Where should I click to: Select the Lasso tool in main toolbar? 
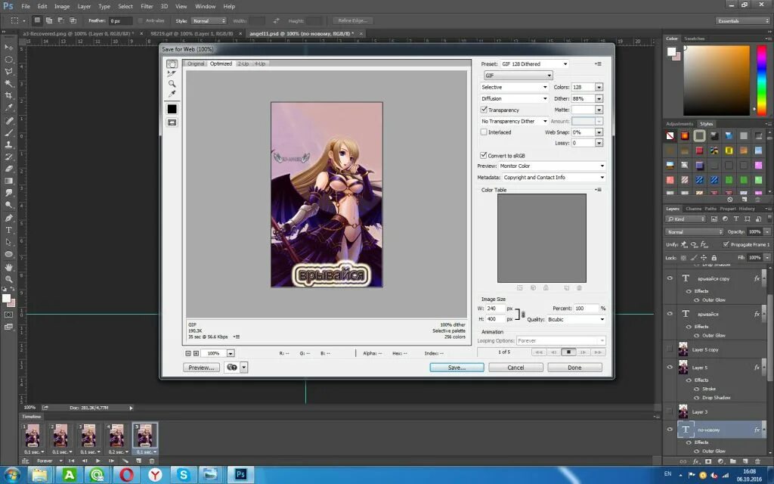(x=8, y=72)
